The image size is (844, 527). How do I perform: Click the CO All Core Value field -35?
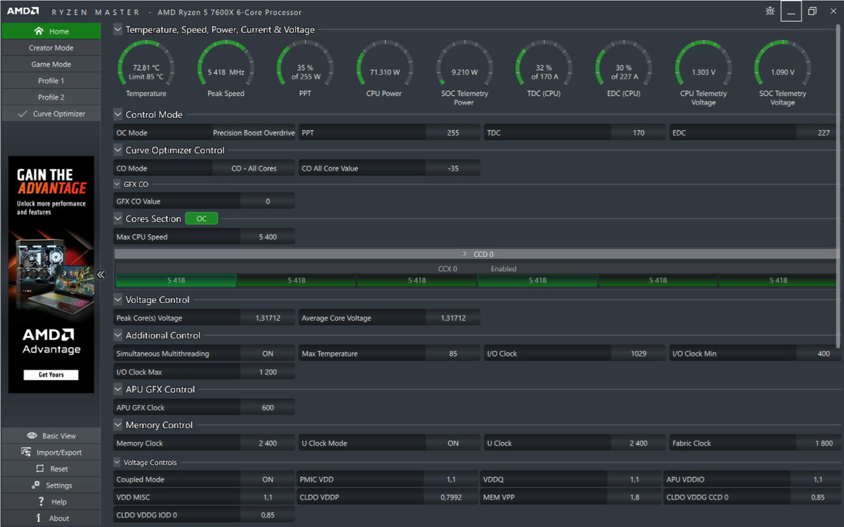(x=453, y=169)
